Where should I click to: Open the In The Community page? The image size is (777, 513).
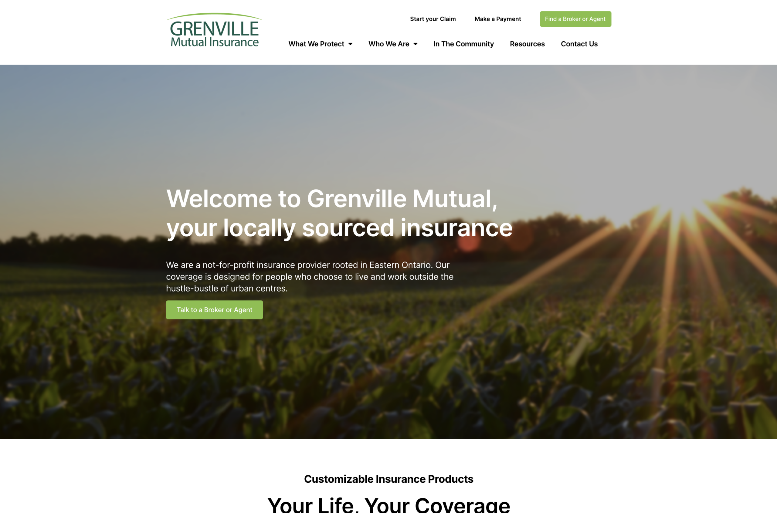463,43
